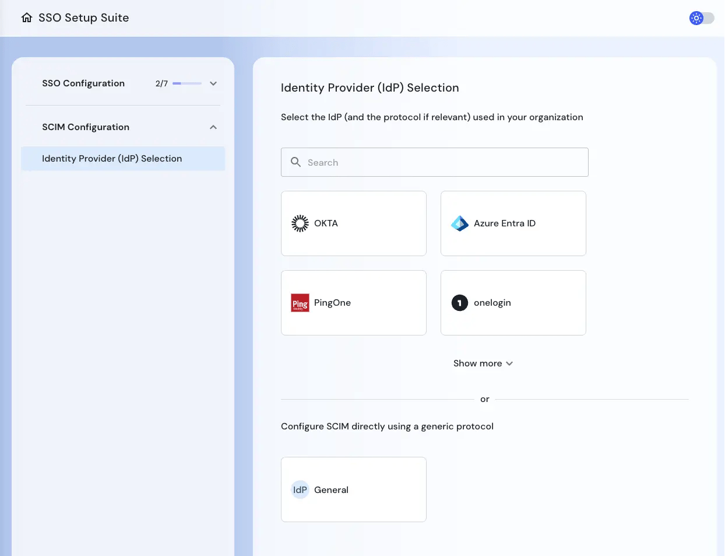Click the red Ping logo
The width and height of the screenshot is (725, 556).
click(300, 303)
